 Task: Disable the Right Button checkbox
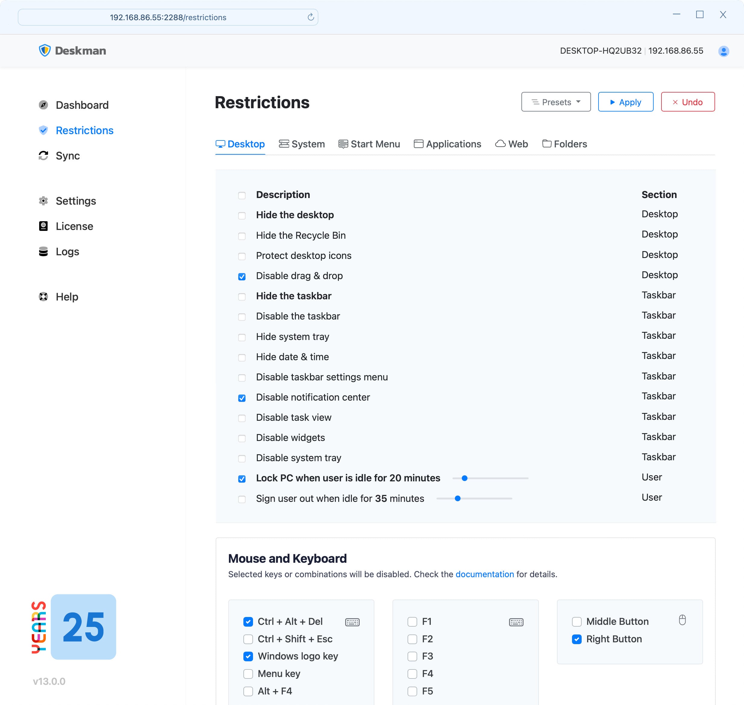point(577,639)
